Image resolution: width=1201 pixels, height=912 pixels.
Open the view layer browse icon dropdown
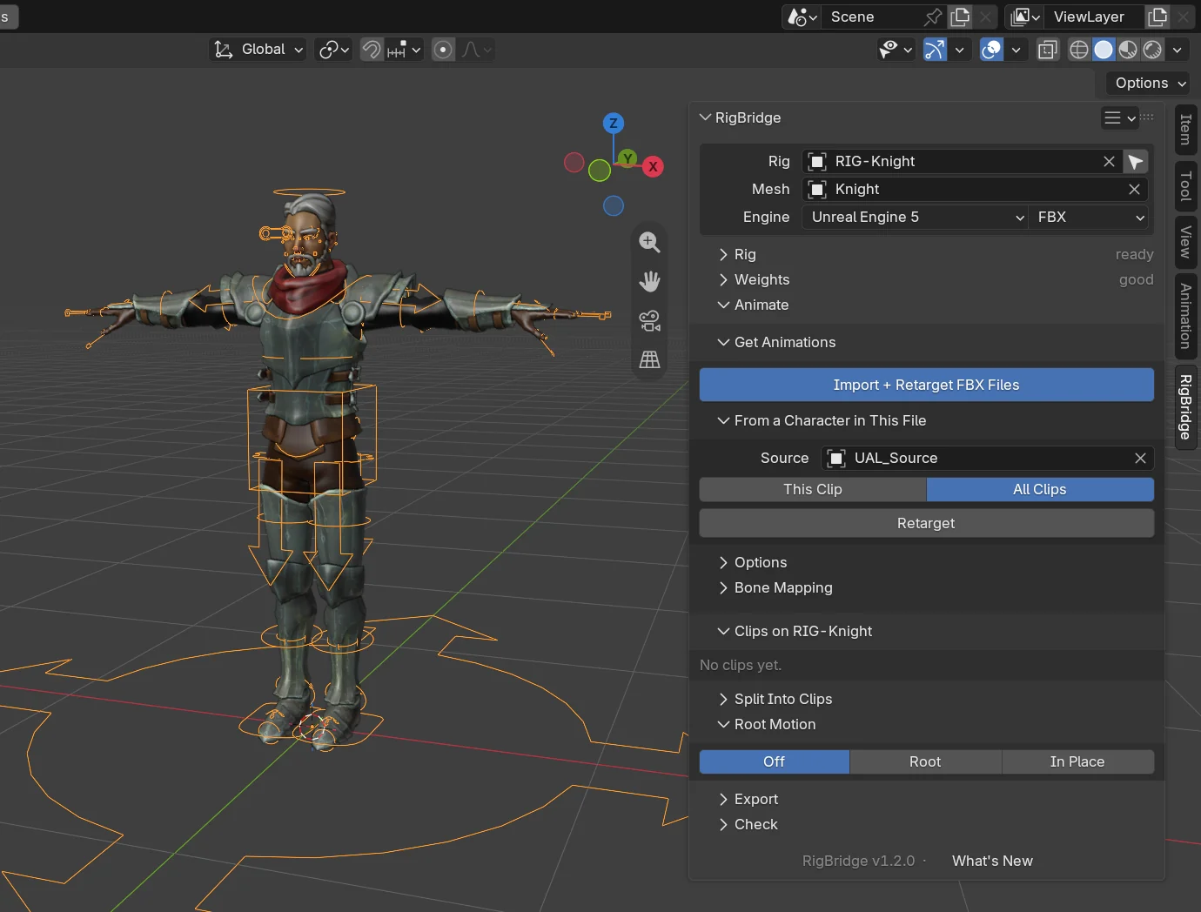pos(1025,17)
